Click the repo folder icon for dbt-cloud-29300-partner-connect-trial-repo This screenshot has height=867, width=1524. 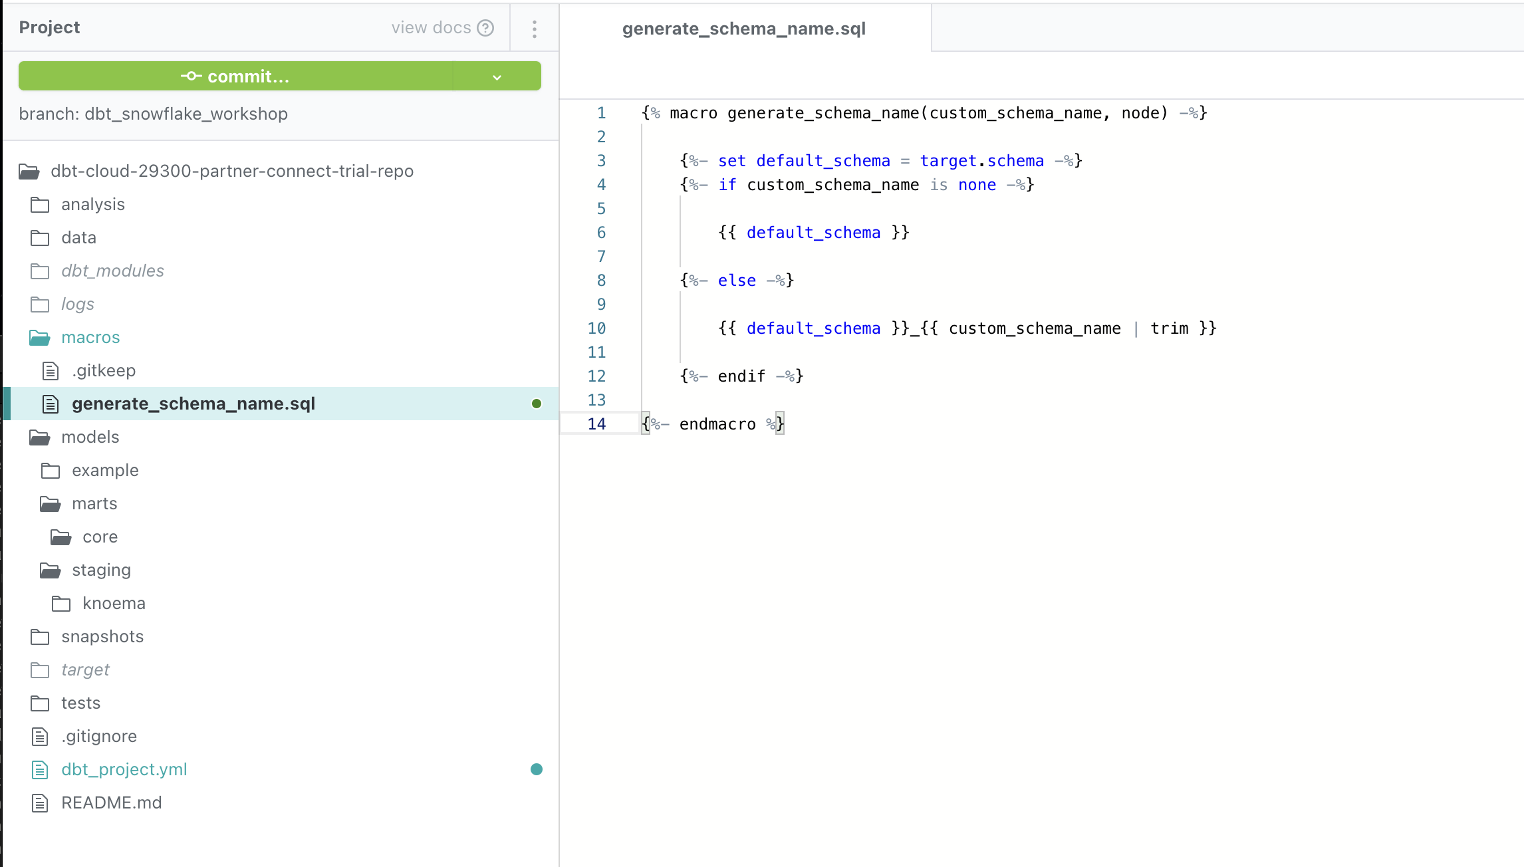[29, 171]
